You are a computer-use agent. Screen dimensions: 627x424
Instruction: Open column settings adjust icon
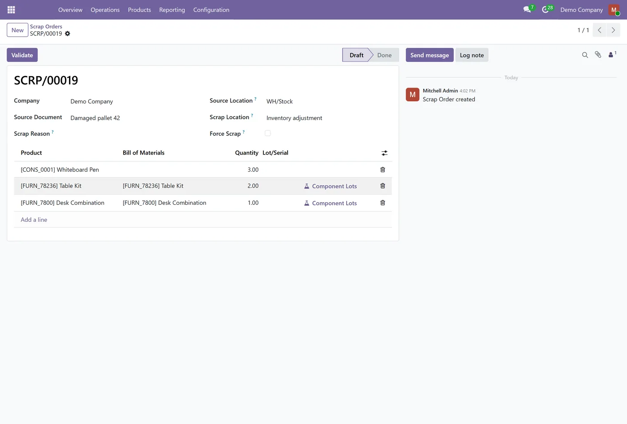(384, 153)
